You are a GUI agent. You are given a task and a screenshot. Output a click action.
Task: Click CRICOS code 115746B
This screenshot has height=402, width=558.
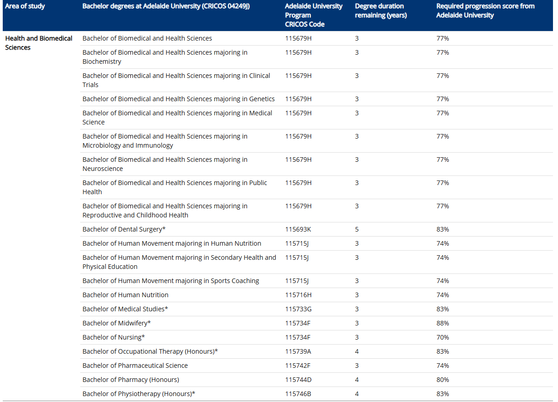(x=298, y=394)
